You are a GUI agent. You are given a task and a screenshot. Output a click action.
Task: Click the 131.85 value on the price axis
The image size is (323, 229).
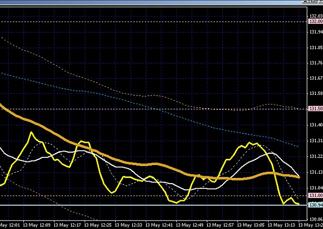tap(316, 47)
